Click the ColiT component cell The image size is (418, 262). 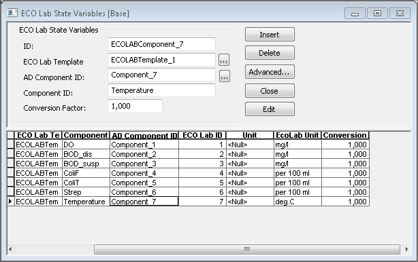(x=86, y=183)
